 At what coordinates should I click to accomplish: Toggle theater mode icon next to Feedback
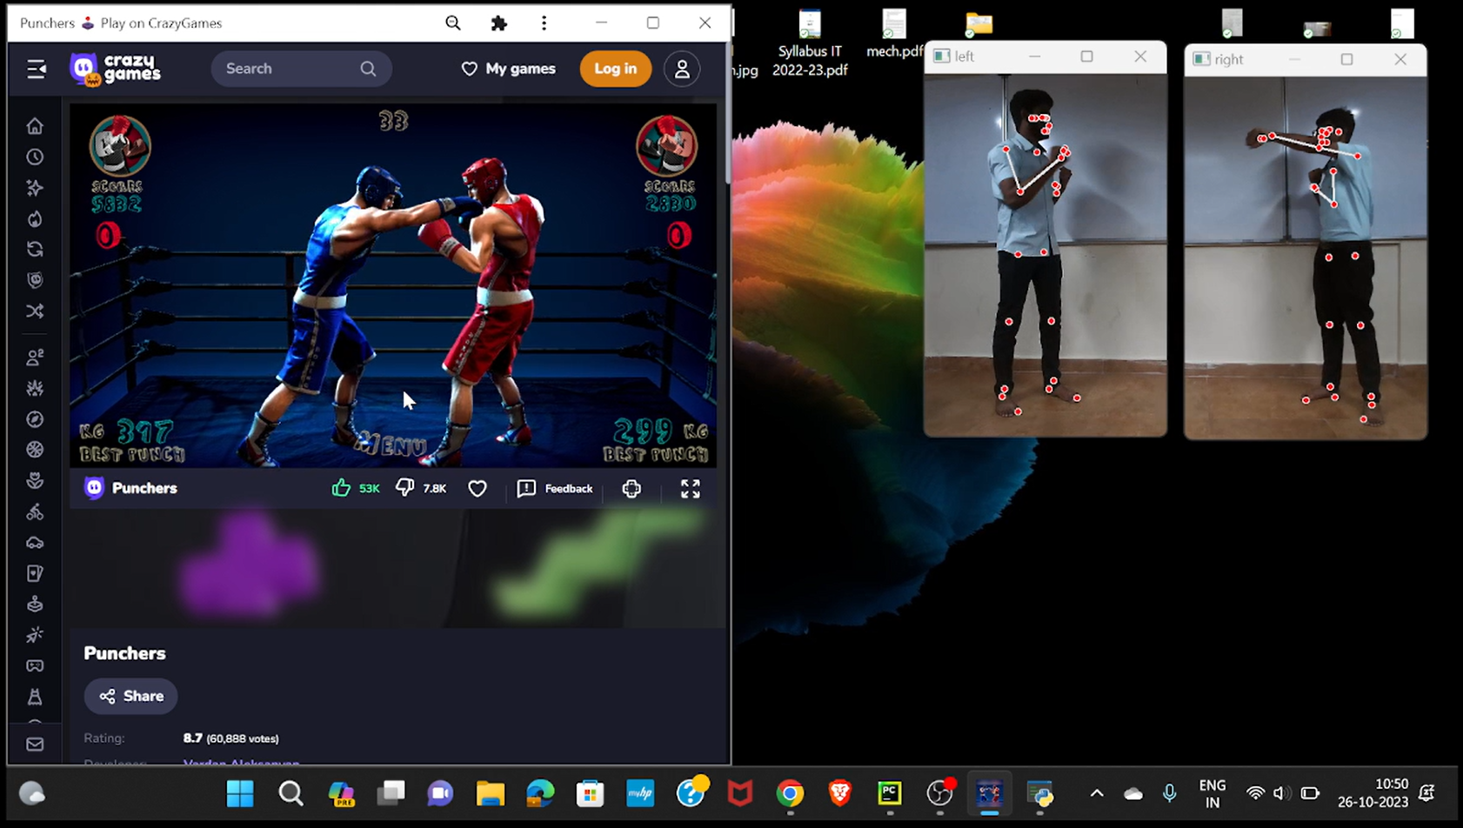pyautogui.click(x=632, y=489)
